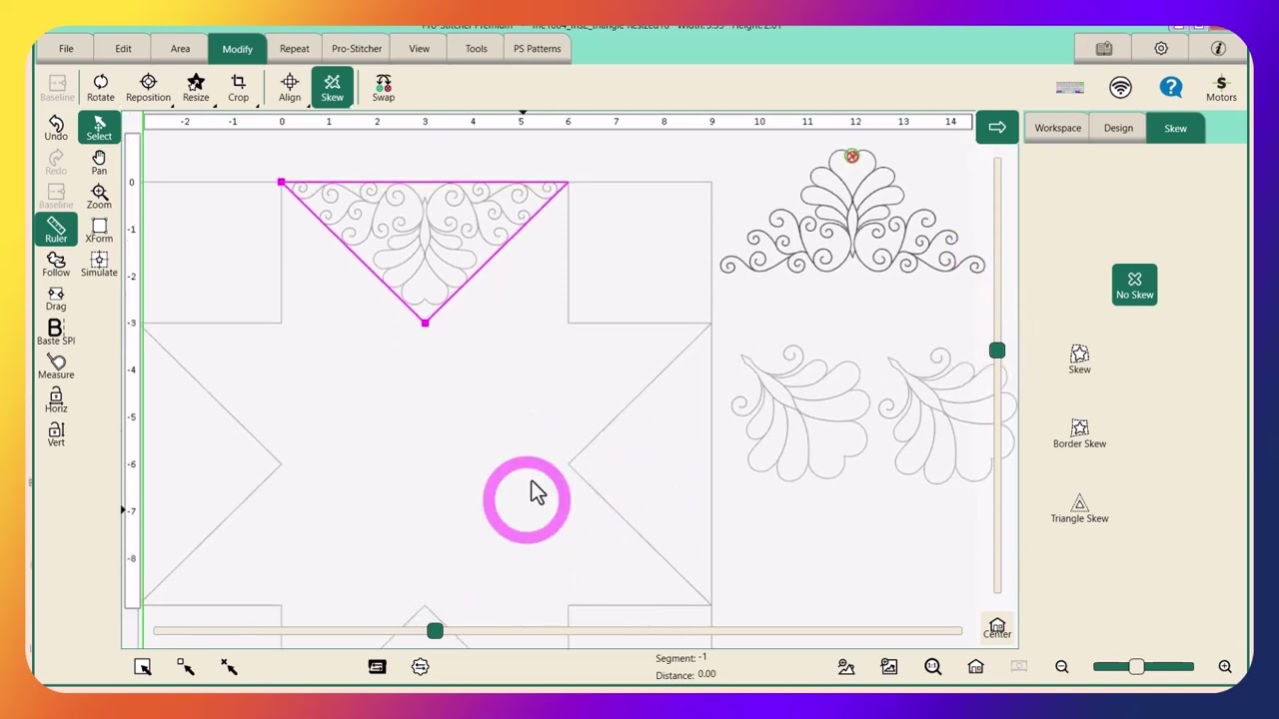Switch to the Workspace panel tab
The width and height of the screenshot is (1279, 719).
[x=1058, y=128]
